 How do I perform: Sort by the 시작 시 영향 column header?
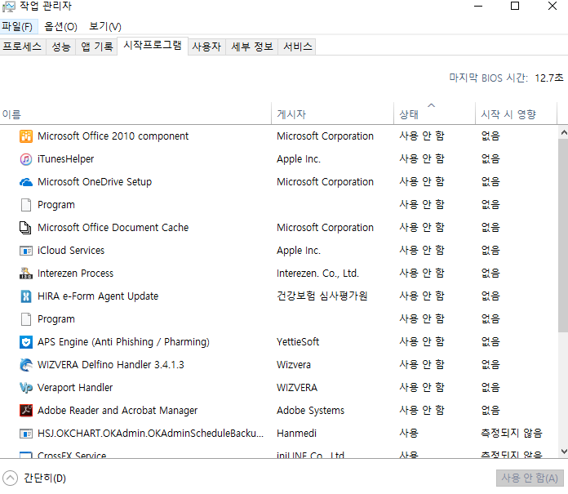(516, 113)
